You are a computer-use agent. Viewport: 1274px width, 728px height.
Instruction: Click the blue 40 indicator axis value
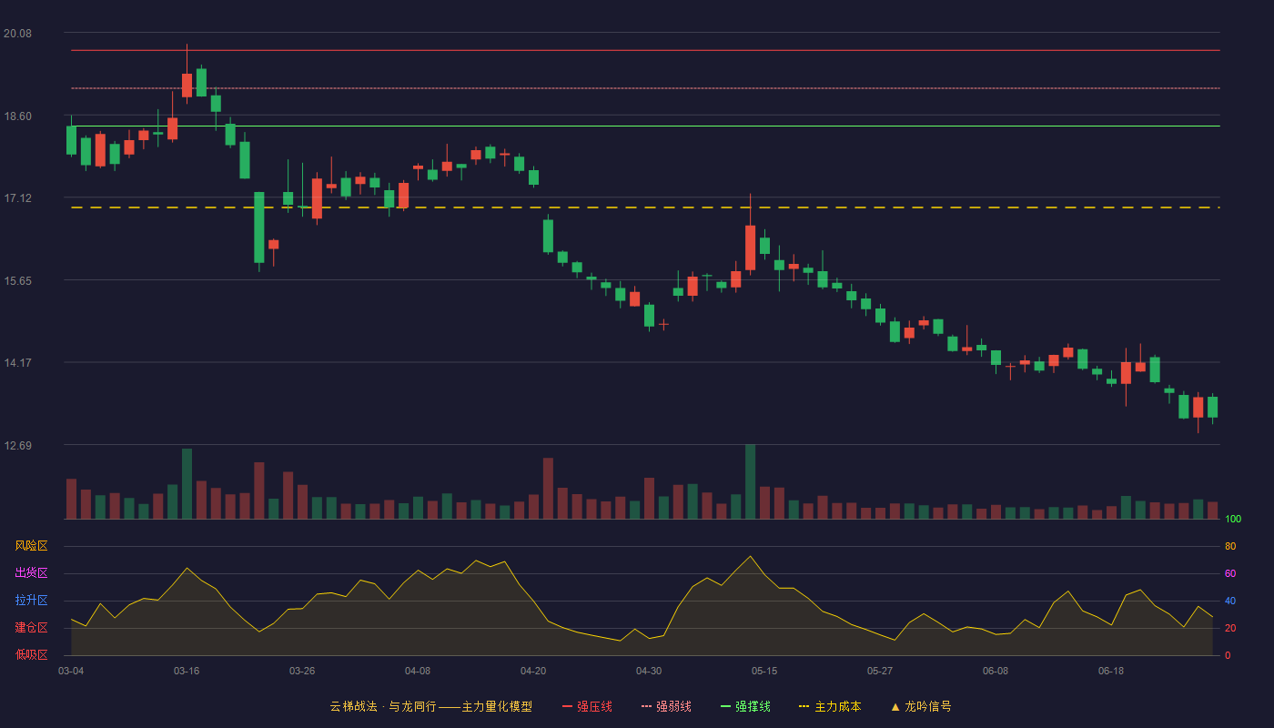coord(1230,602)
